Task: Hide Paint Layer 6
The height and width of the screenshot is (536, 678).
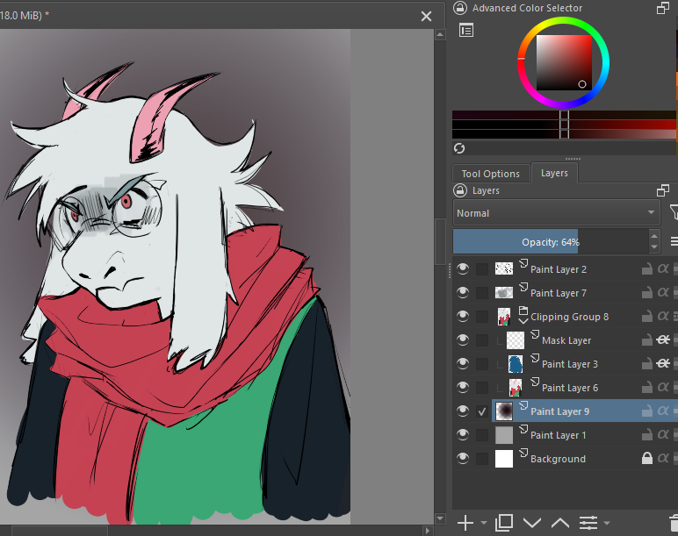Action: point(463,387)
